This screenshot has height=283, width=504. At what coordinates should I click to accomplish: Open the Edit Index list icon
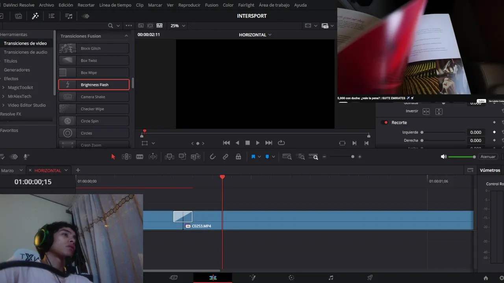click(x=52, y=16)
